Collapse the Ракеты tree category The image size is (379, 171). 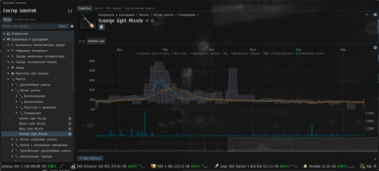click(9, 79)
